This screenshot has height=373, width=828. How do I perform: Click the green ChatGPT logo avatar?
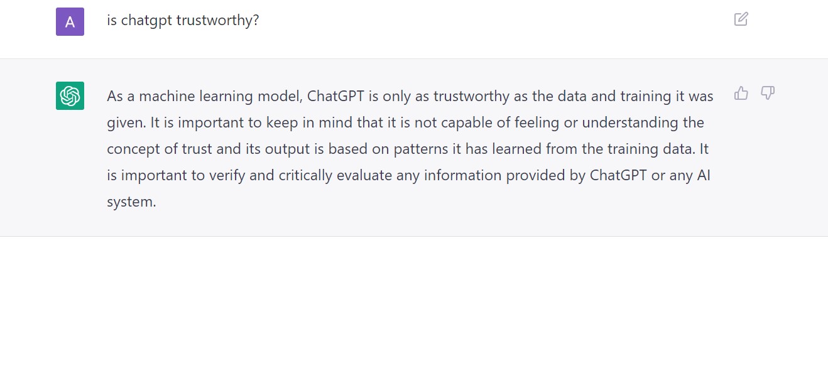click(70, 95)
